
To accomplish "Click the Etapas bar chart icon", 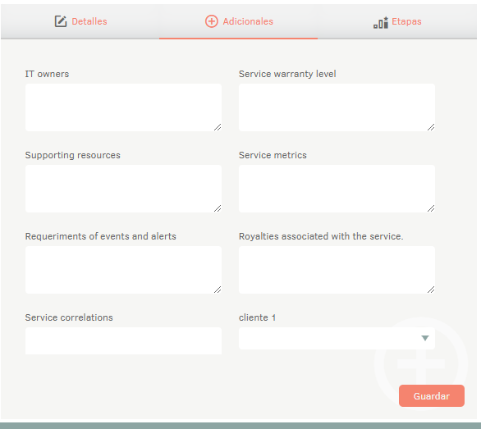I will point(381,22).
